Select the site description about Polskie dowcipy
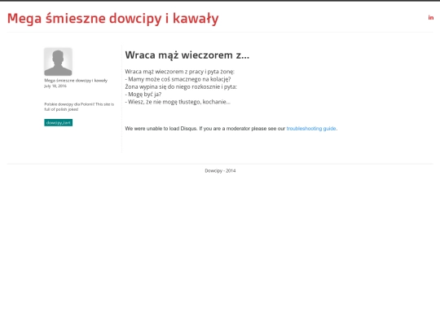The width and height of the screenshot is (440, 330). (x=79, y=107)
